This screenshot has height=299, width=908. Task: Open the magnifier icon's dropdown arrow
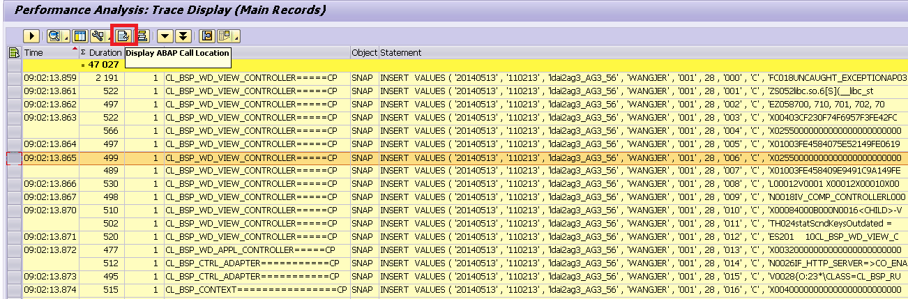[x=65, y=36]
